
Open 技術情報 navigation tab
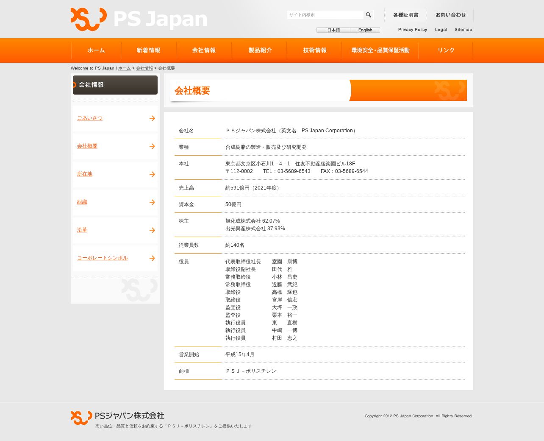315,50
